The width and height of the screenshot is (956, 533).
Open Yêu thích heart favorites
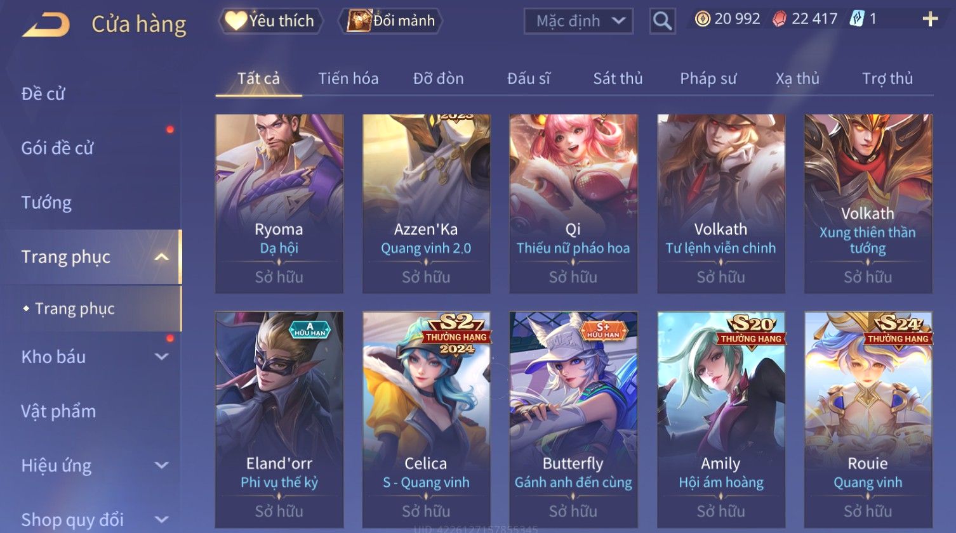[x=270, y=21]
